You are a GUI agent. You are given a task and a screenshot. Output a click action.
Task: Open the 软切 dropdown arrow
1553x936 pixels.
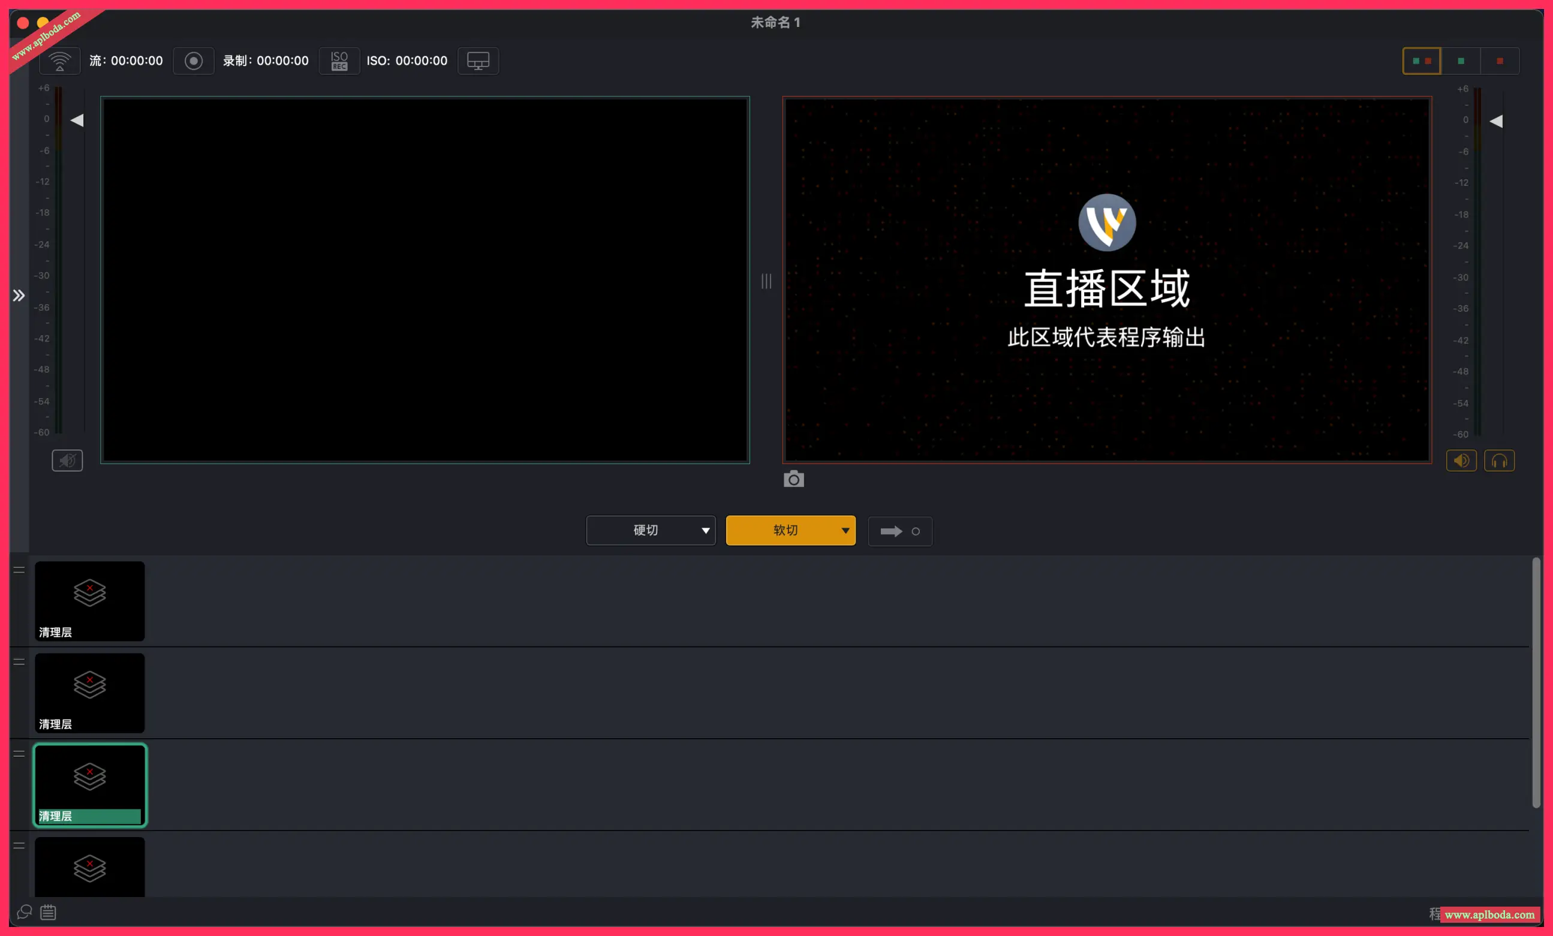click(x=845, y=531)
